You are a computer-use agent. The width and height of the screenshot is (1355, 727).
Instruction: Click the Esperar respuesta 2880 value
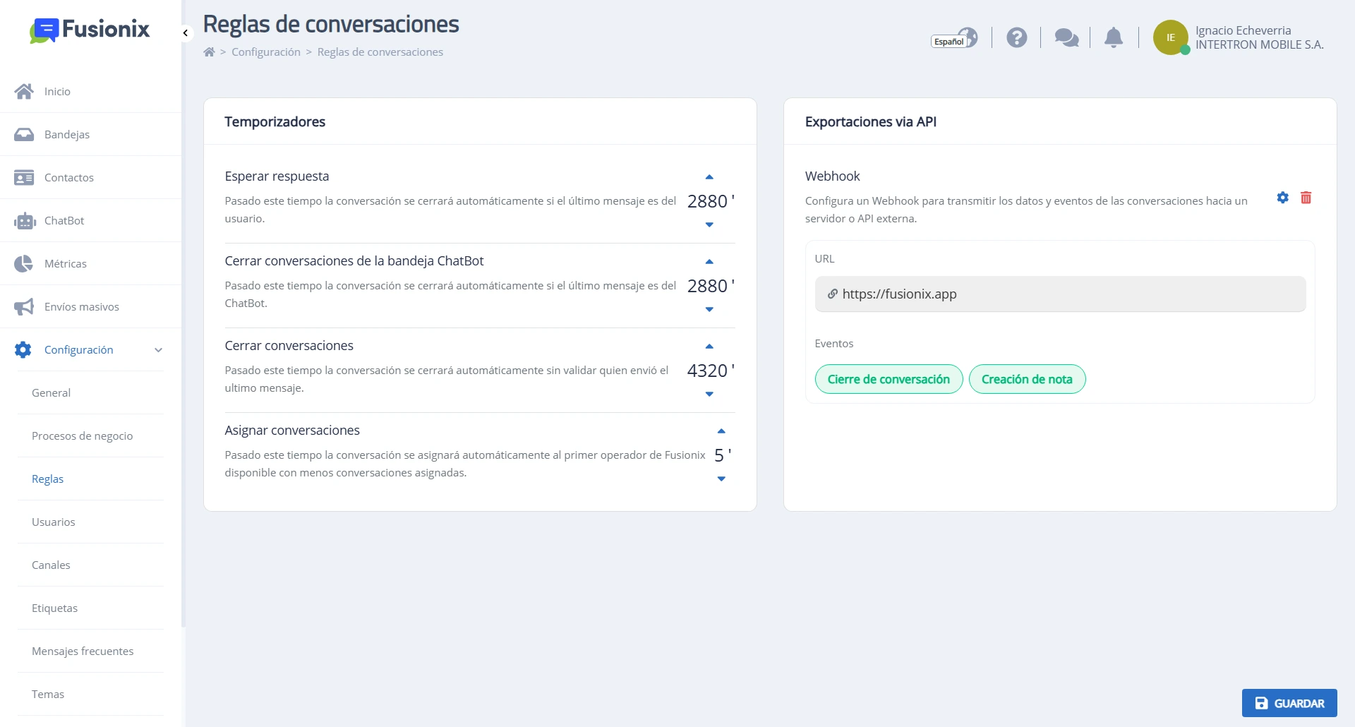707,201
